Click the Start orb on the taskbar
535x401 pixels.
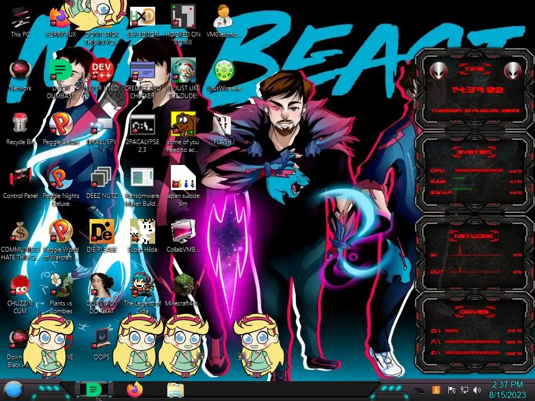(14, 391)
